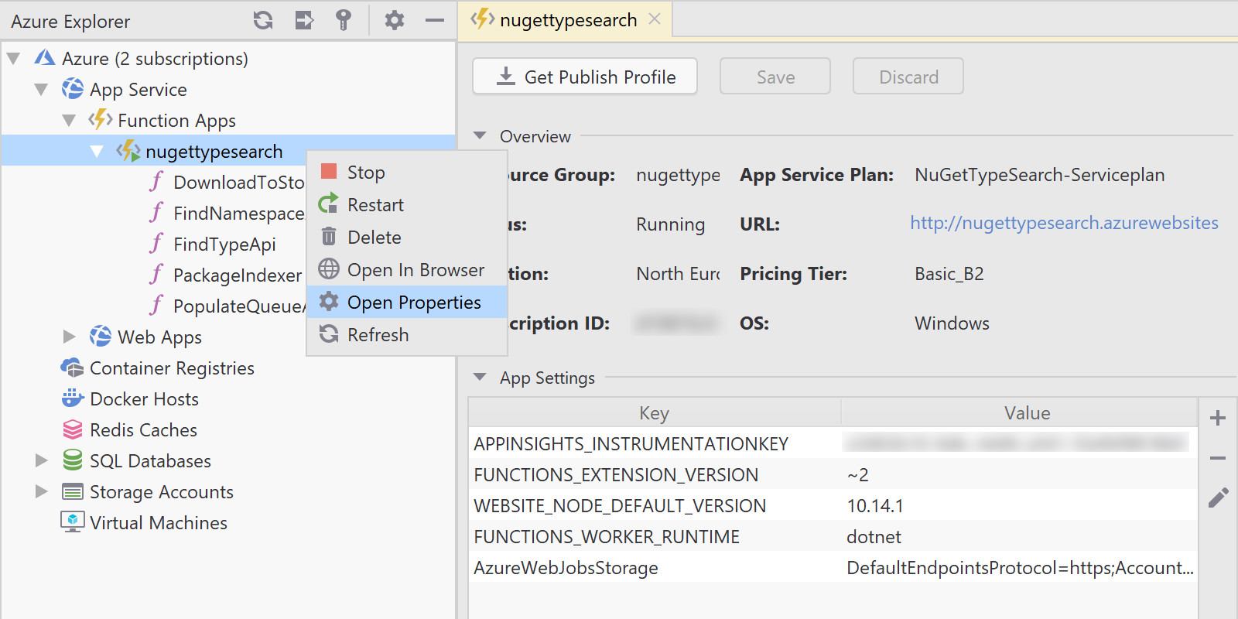
Task: Click the SQL Databases cylinder icon
Action: click(x=73, y=460)
